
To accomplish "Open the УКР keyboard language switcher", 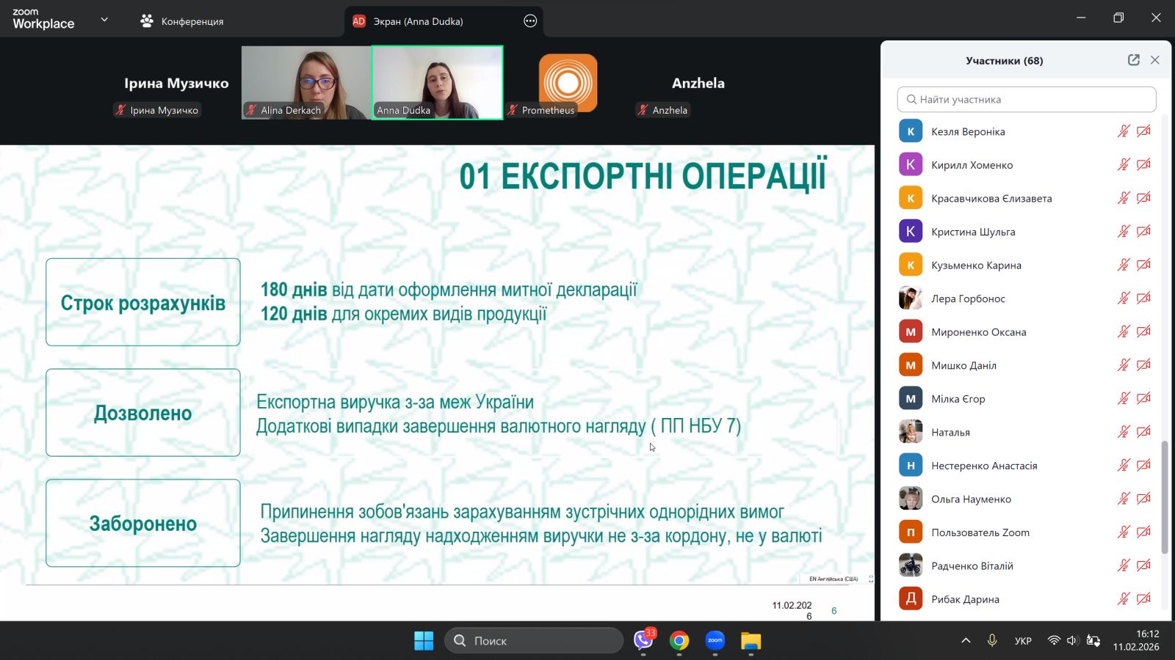I will [x=1023, y=640].
